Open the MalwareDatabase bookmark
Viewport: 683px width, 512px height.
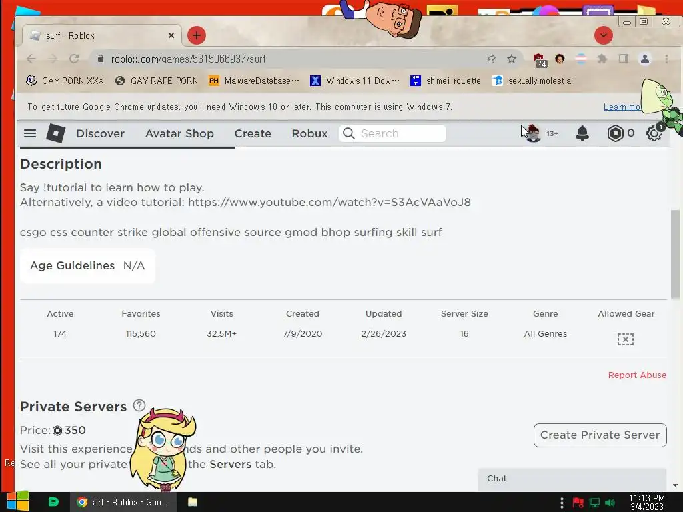(254, 81)
